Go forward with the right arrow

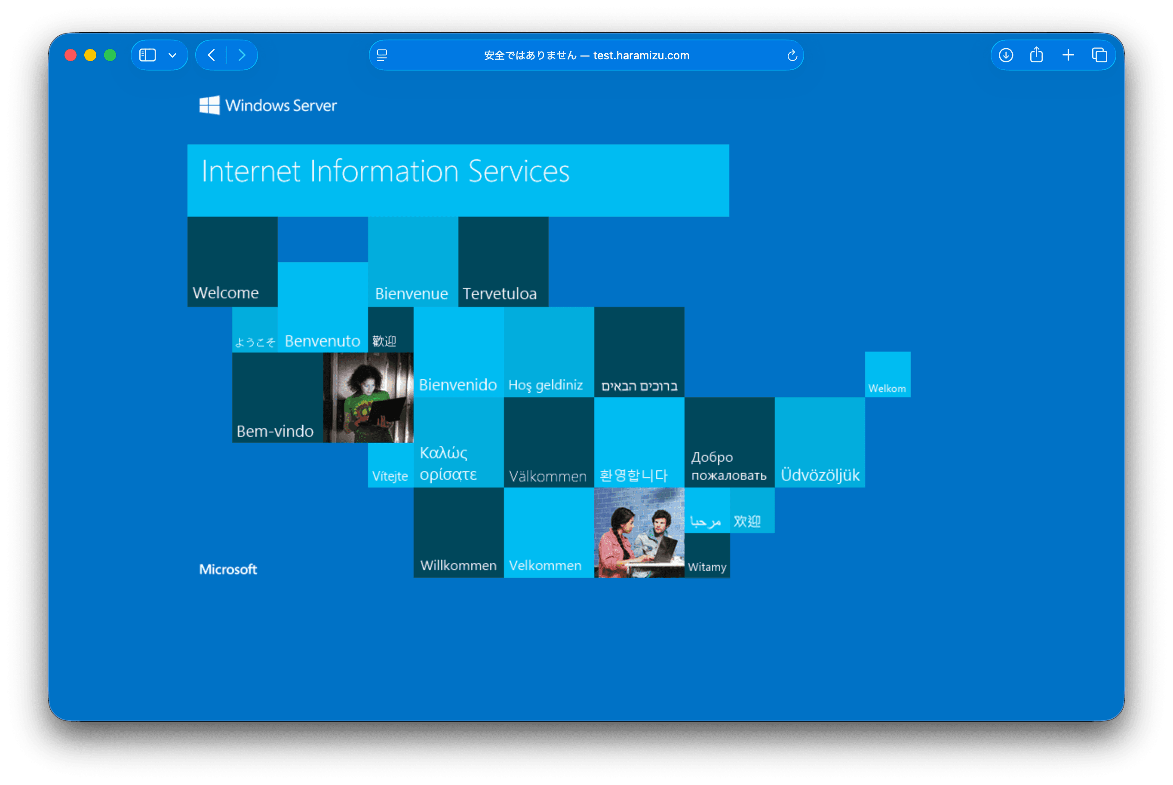click(x=243, y=55)
